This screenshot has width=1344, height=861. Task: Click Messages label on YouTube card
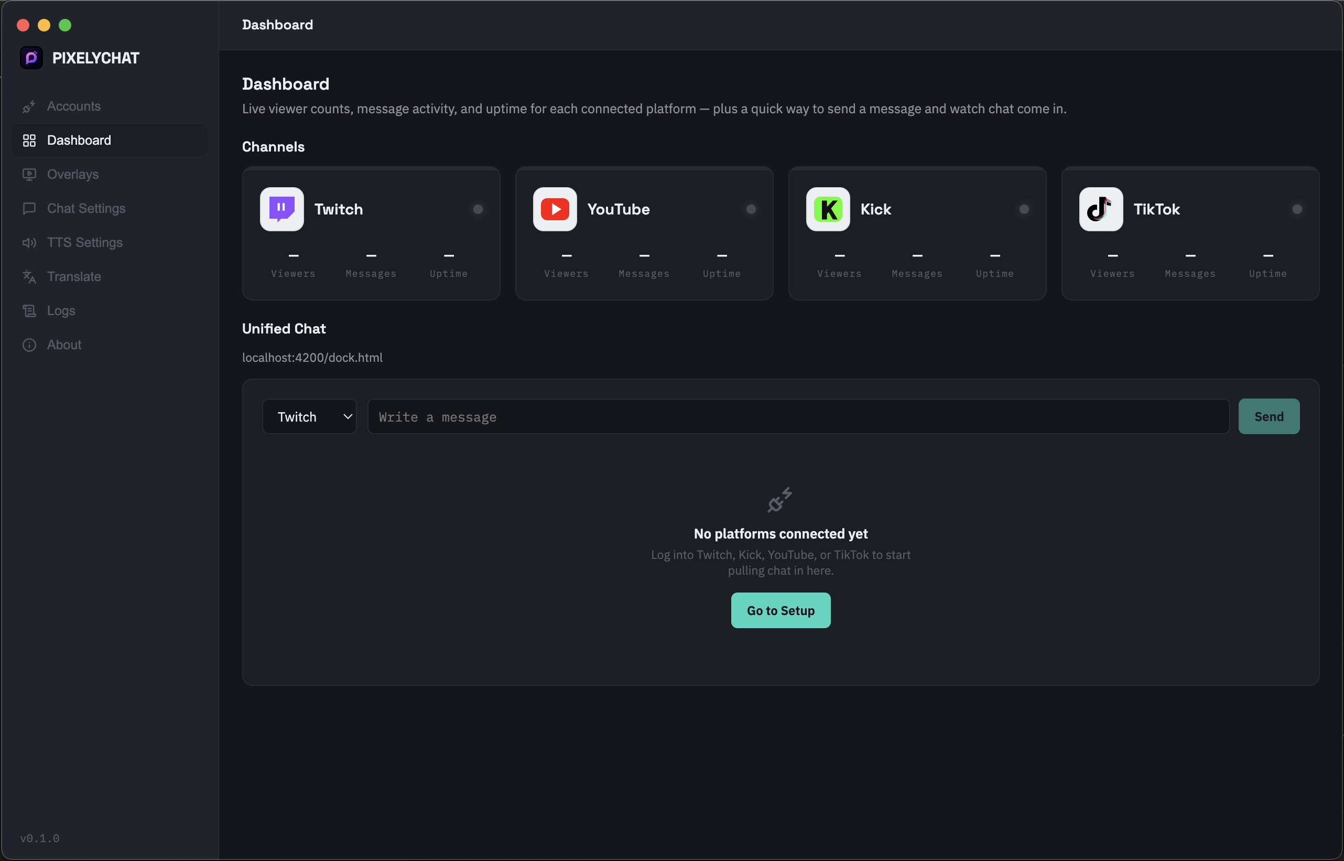(644, 273)
